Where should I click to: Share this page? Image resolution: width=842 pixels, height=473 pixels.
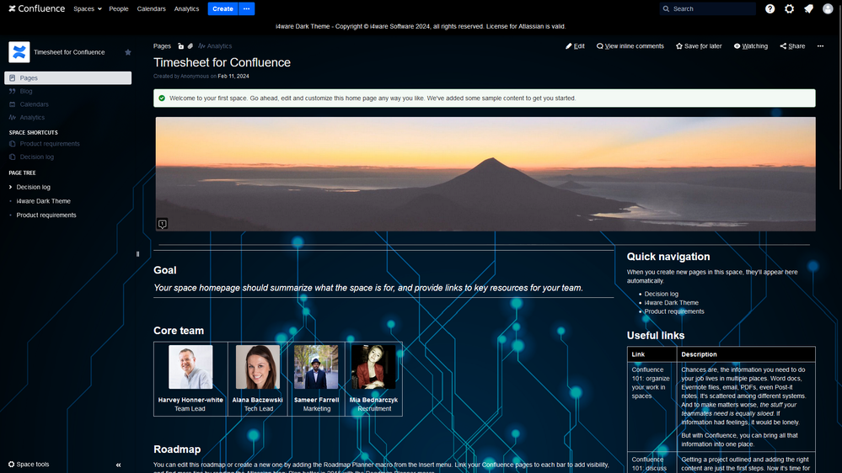[x=792, y=46]
